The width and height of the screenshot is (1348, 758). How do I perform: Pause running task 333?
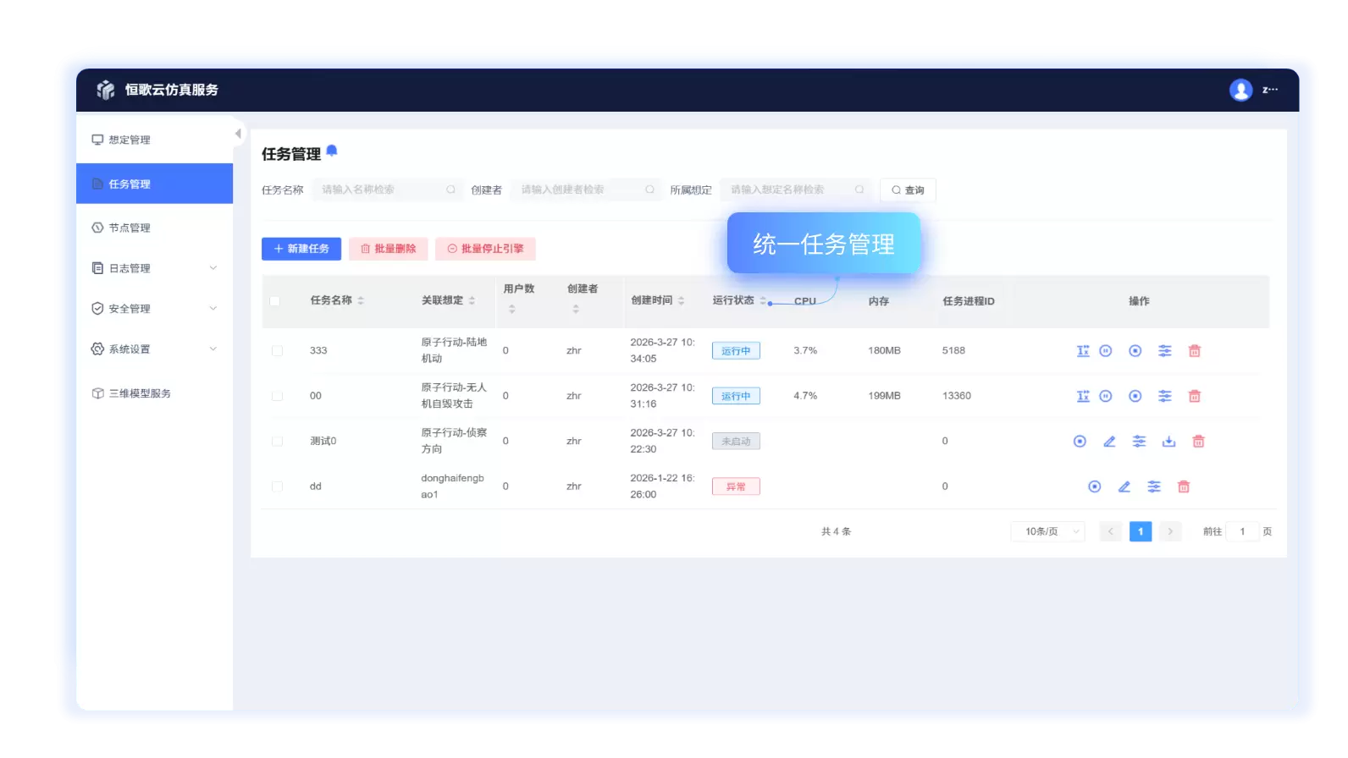click(1106, 351)
